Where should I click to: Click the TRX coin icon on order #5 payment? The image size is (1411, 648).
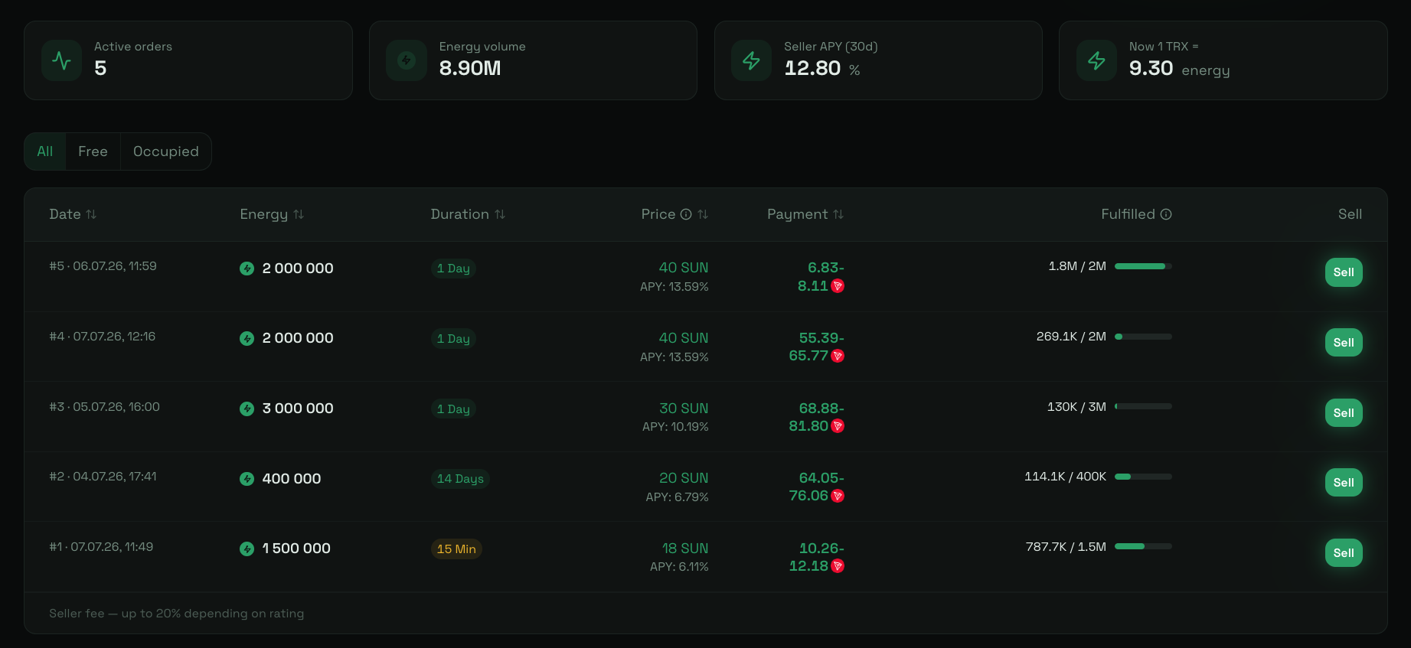(838, 286)
